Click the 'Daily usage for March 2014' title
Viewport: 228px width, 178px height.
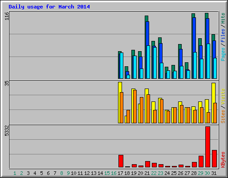(49, 7)
